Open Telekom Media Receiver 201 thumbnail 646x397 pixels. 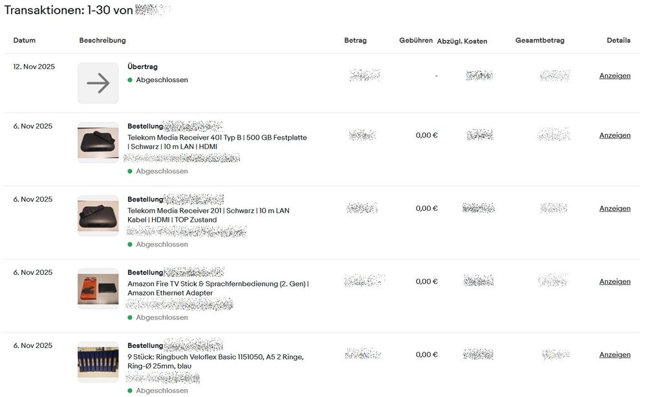pyautogui.click(x=98, y=215)
